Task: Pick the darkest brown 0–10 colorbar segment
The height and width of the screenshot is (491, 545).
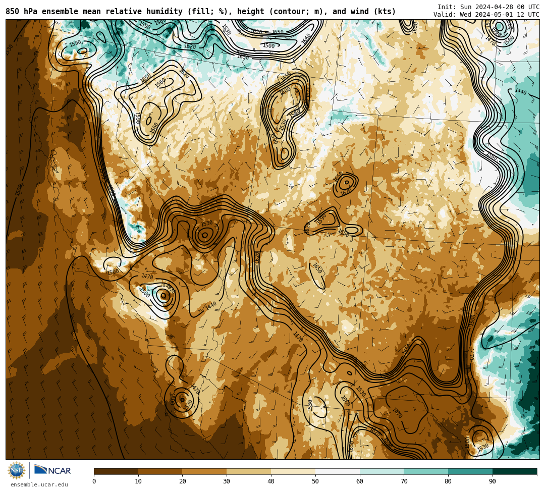Action: (x=116, y=471)
